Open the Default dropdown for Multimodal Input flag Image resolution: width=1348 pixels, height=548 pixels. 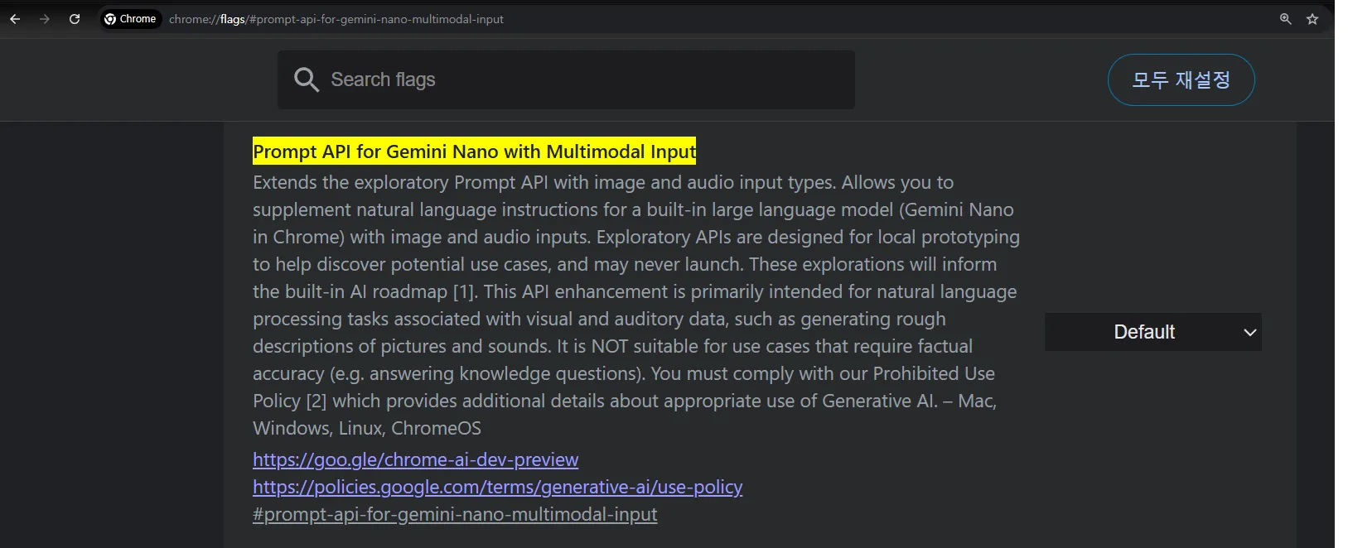(1152, 332)
